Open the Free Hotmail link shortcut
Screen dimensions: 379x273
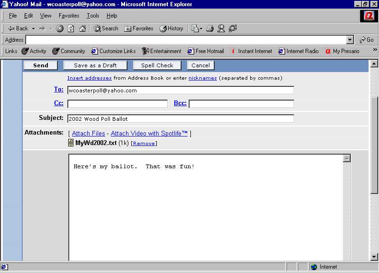(206, 51)
